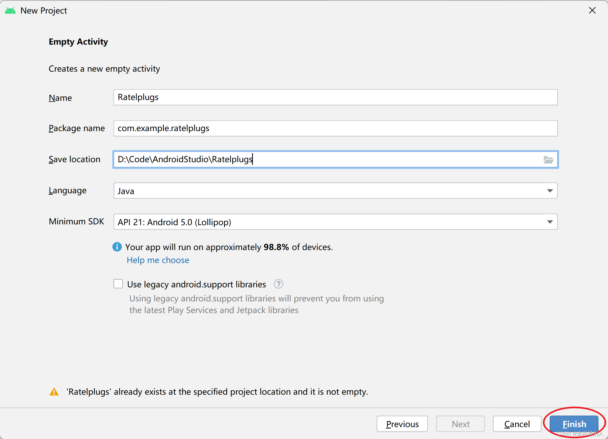This screenshot has height=439, width=608.
Task: Enable Use legacy android.support libraries checkbox
Action: point(118,284)
